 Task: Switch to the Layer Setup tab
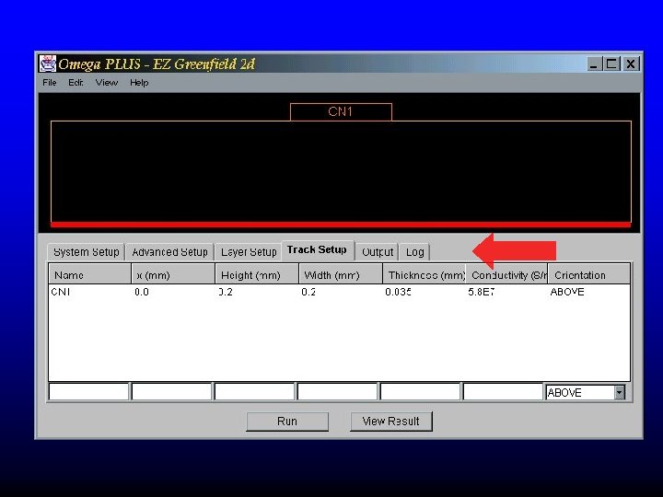coord(249,252)
